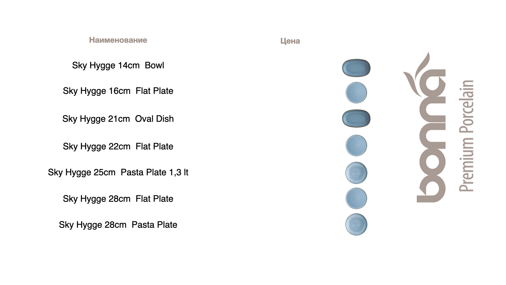The height and width of the screenshot is (285, 506).
Task: Click the empty price cell beside 14cm Bowl
Action: [290, 65]
